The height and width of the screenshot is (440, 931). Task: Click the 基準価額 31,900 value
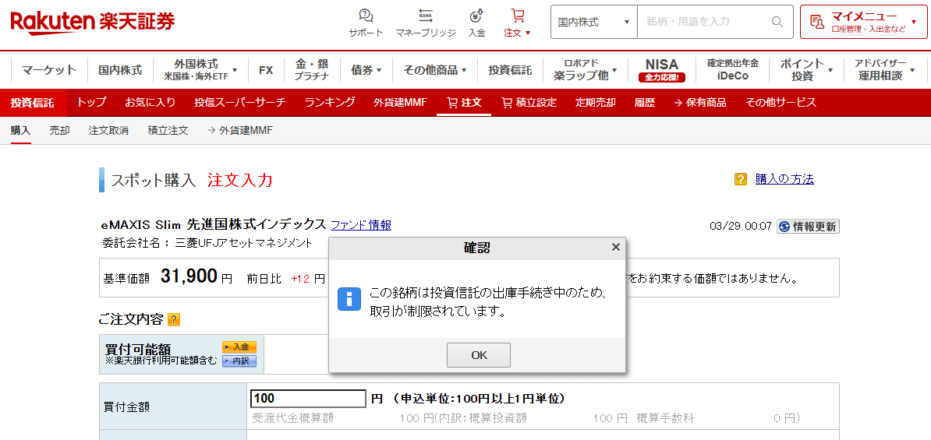[x=189, y=276]
